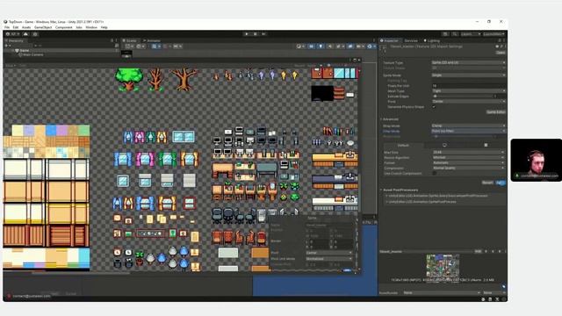Open the Component menu
This screenshot has width=562, height=316.
pos(64,27)
